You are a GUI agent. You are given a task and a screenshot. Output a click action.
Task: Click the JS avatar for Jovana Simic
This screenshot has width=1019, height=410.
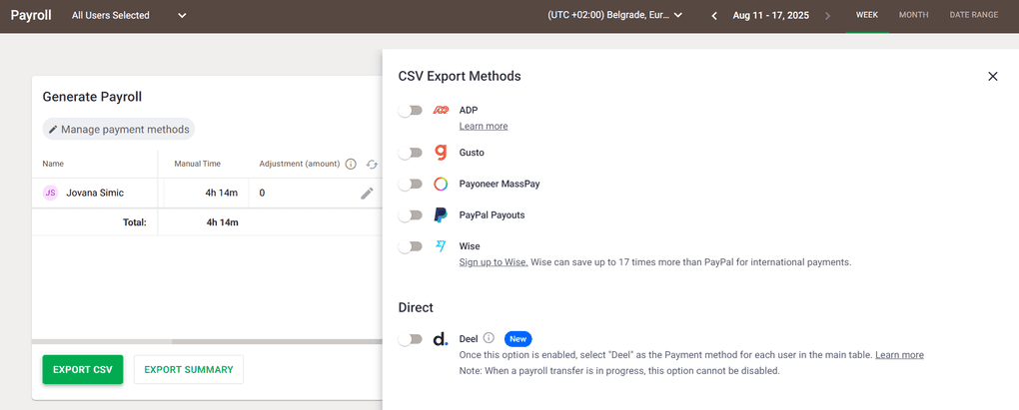50,193
